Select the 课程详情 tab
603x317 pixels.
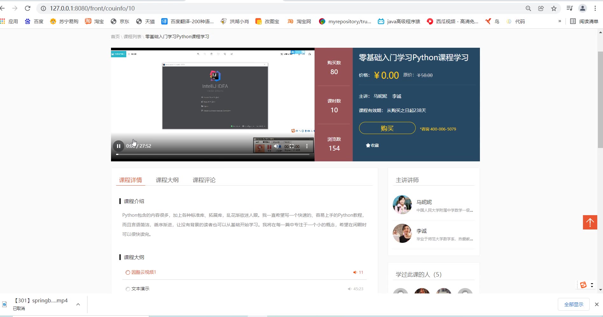tap(130, 180)
